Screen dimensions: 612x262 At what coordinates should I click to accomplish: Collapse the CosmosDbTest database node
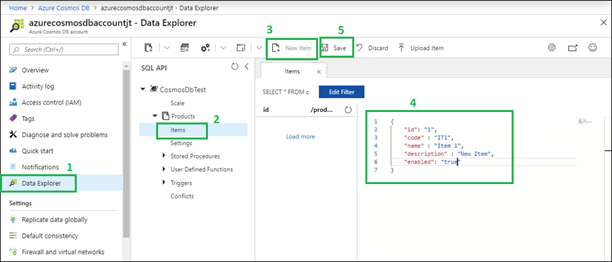pos(142,90)
